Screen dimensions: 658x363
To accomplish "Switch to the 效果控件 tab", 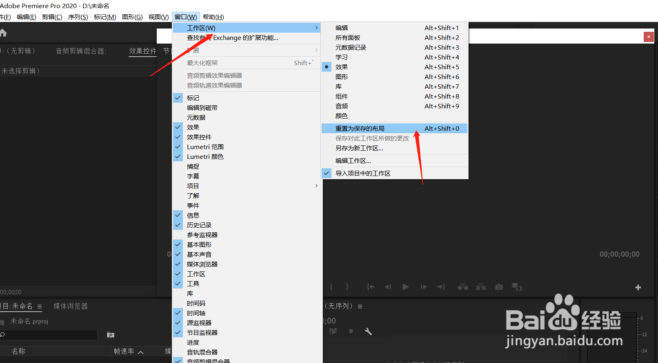I will click(143, 51).
